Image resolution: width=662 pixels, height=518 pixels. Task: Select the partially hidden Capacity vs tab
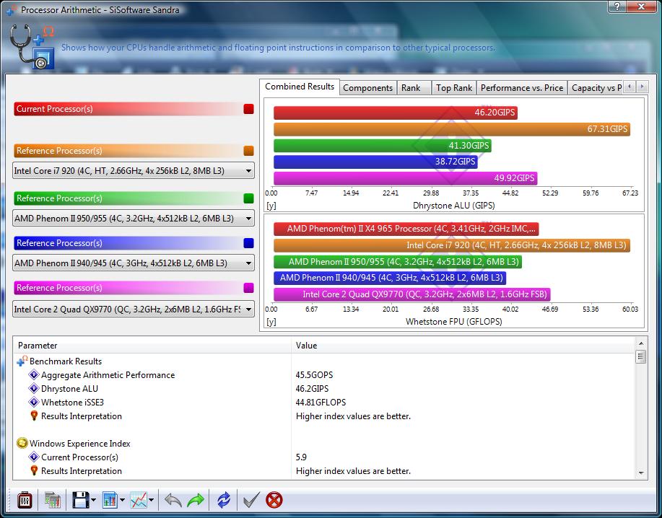coord(596,88)
